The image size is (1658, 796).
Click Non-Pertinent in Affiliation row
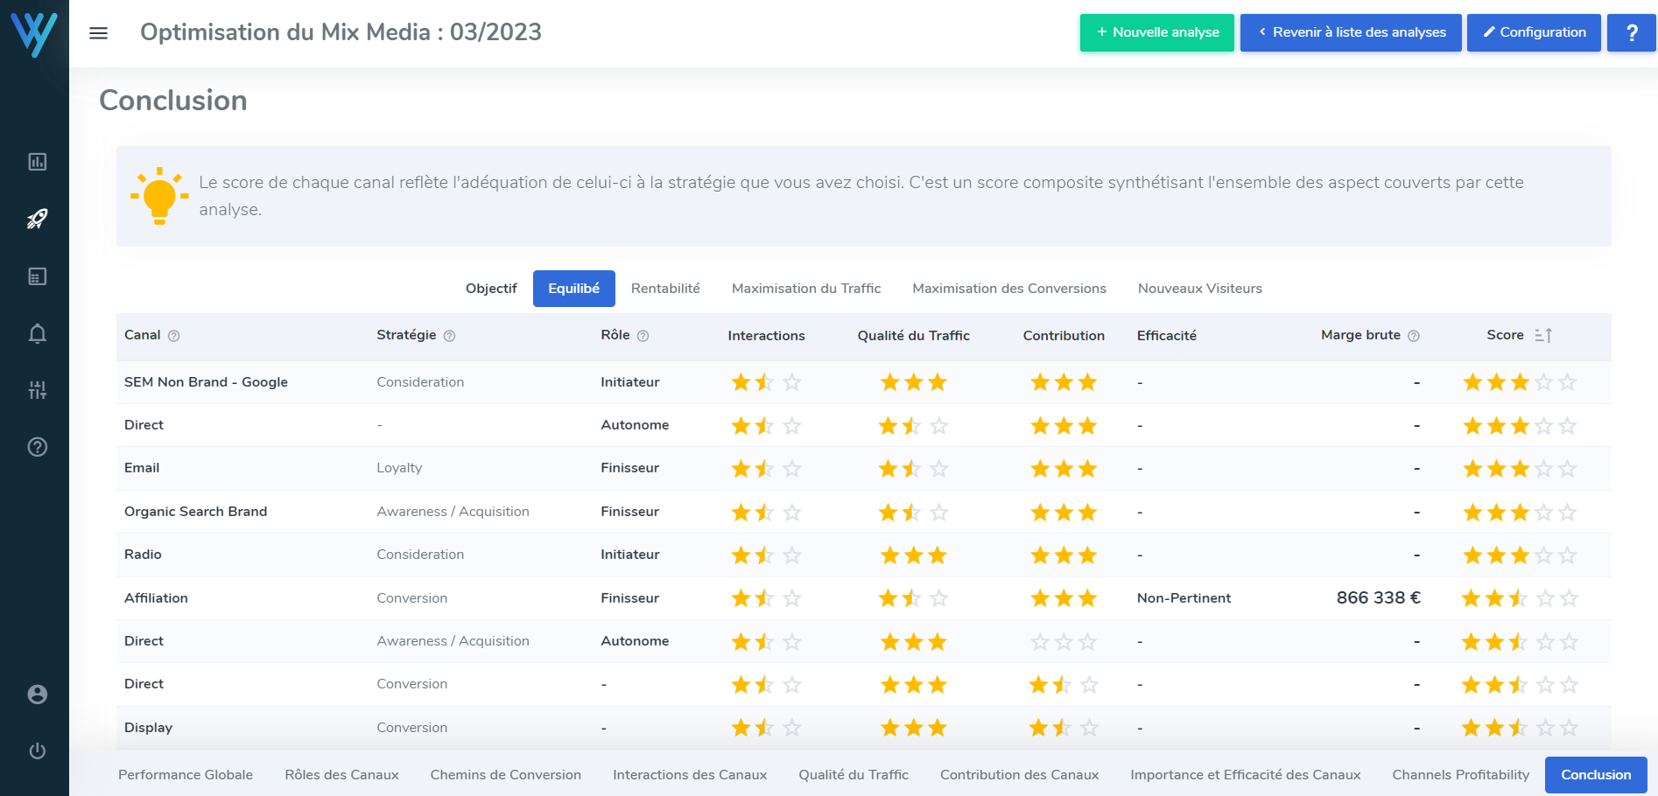point(1184,598)
